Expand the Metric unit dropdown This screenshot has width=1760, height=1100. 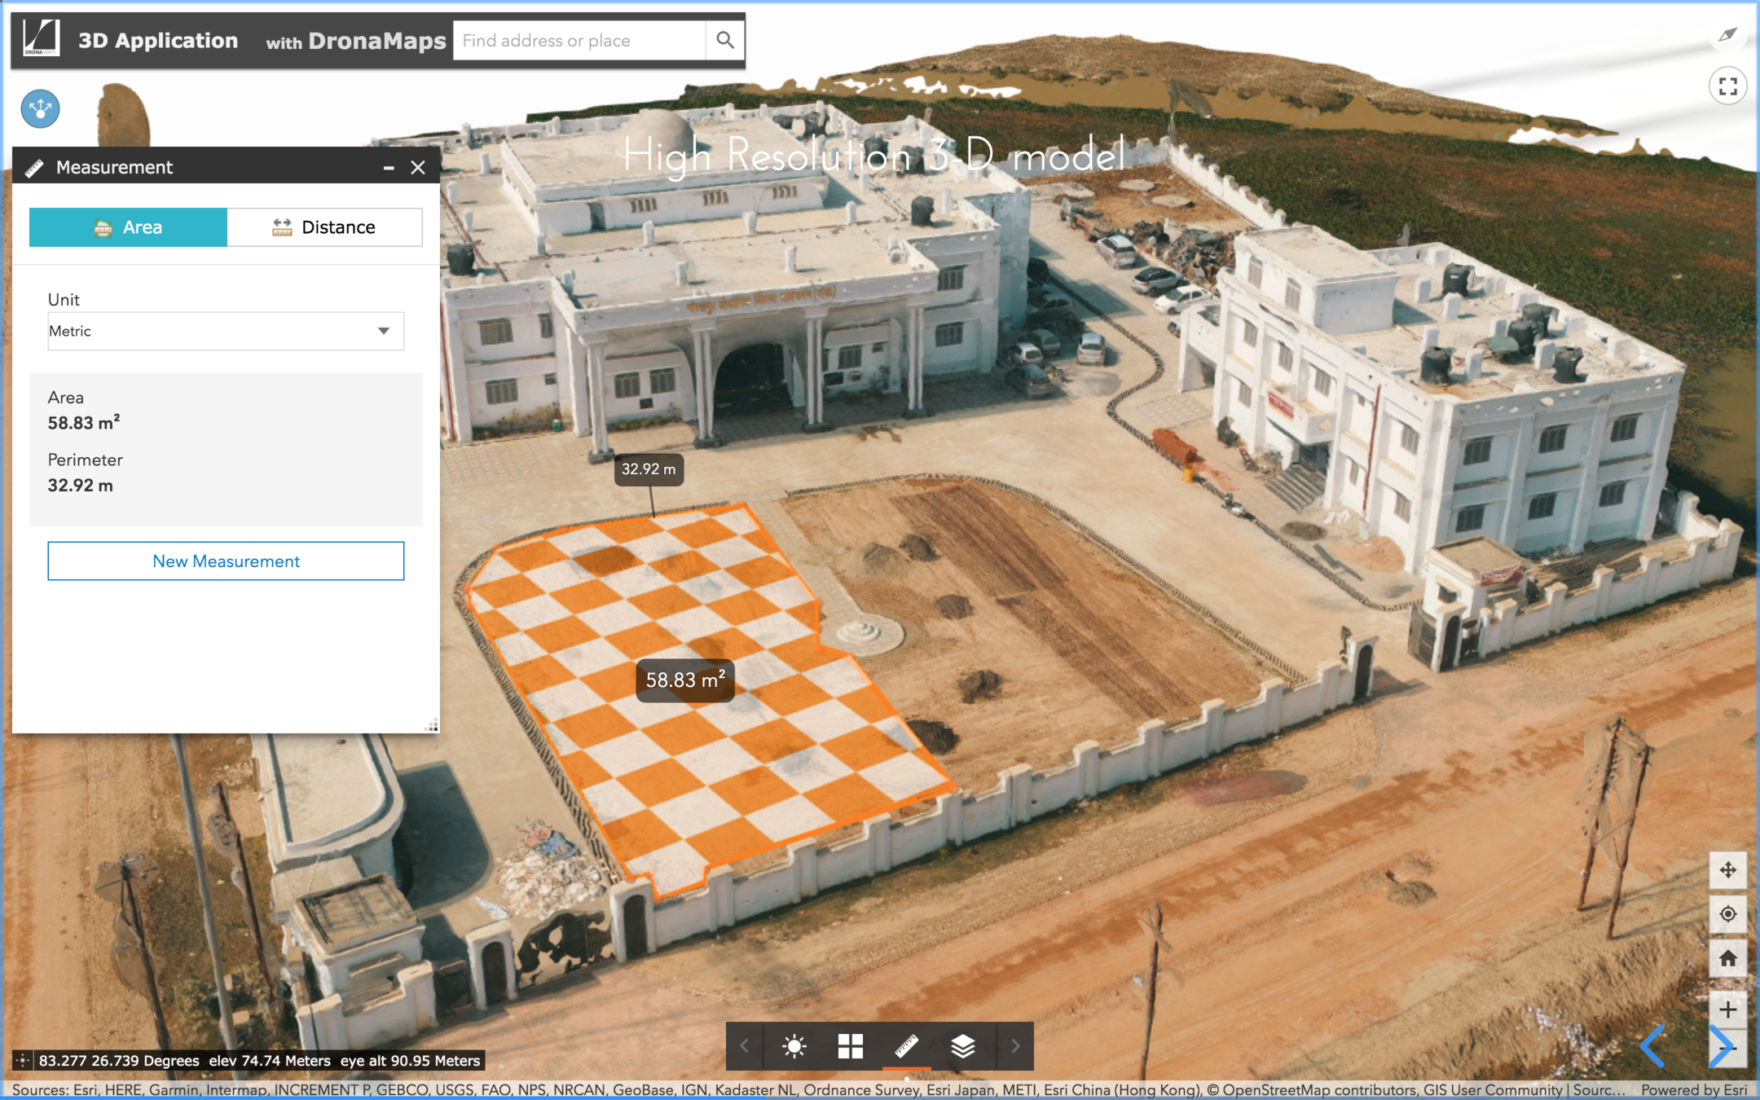coord(226,331)
